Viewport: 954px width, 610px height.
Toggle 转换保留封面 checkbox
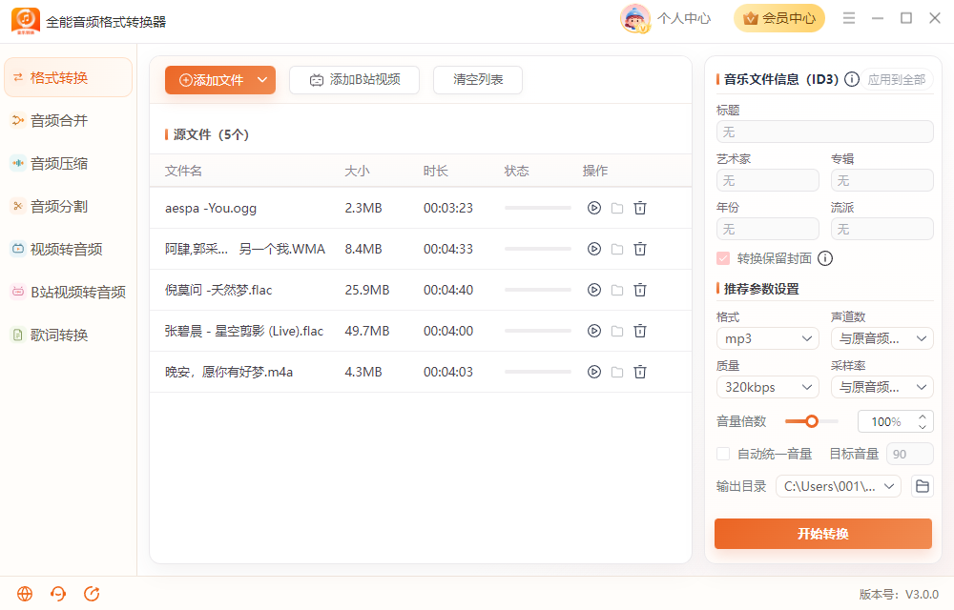(x=723, y=258)
